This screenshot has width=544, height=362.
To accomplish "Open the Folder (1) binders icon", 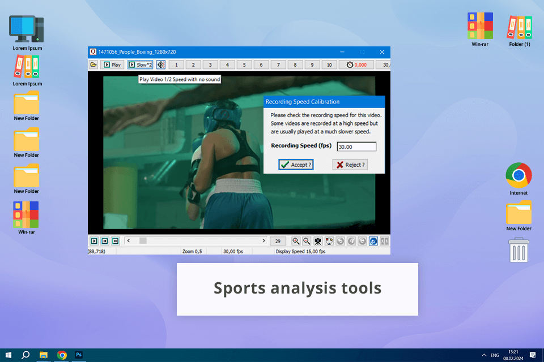I will click(x=520, y=31).
